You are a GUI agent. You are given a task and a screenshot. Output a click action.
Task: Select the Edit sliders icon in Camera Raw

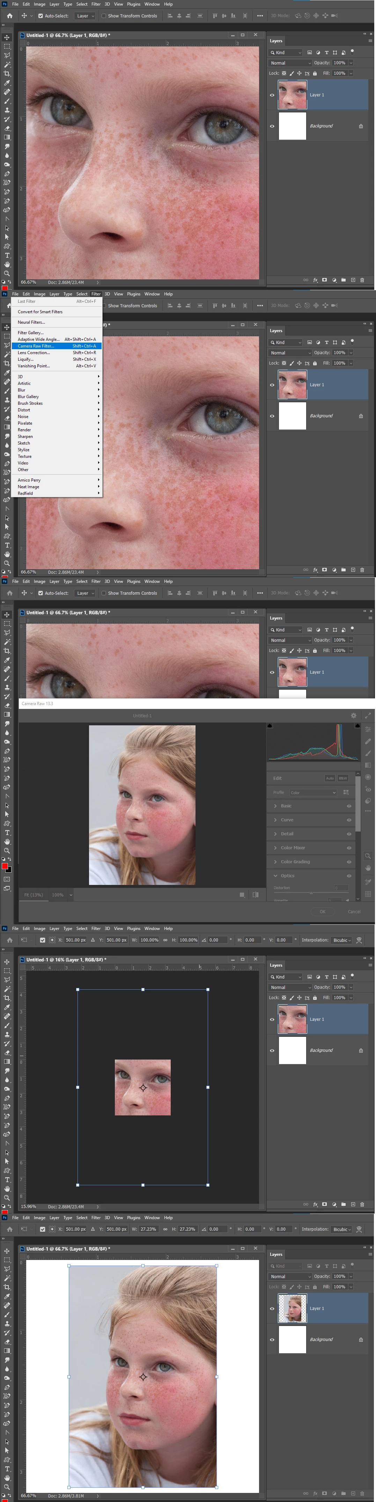pyautogui.click(x=368, y=730)
